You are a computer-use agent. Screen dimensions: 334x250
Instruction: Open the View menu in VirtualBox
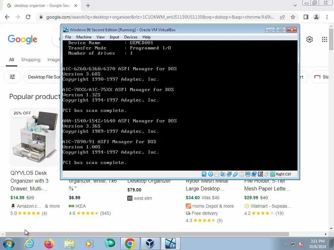coord(100,37)
